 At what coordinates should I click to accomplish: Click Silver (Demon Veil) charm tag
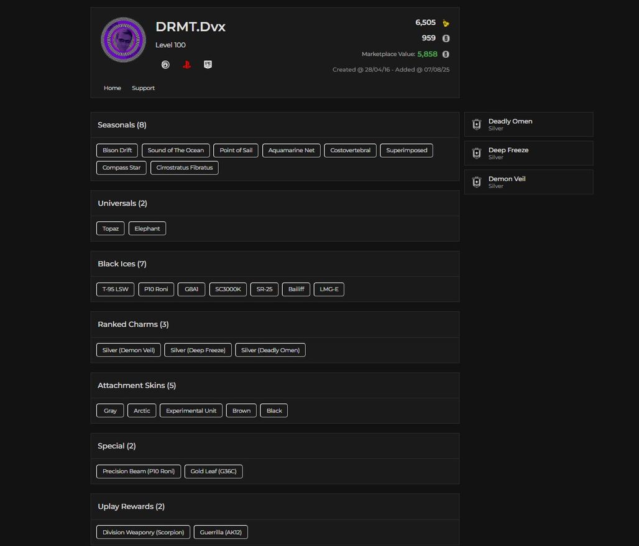[129, 350]
